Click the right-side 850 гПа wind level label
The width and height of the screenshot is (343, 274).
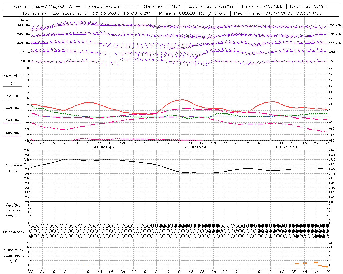coord(335,43)
